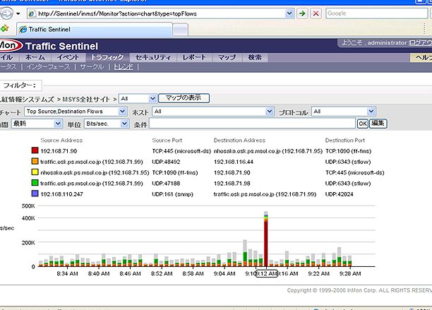
Task: Click destination port UDP:42024
Action: (339, 194)
